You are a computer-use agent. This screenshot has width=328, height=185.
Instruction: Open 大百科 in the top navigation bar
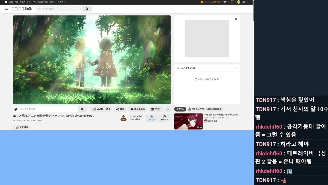point(40,2)
